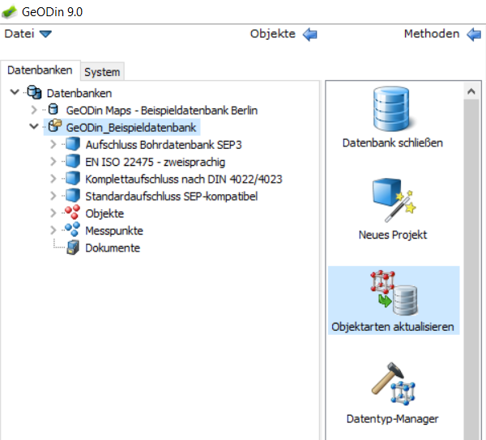Click the scrollbar up arrow in action panel
This screenshot has height=440, width=486.
point(471,91)
